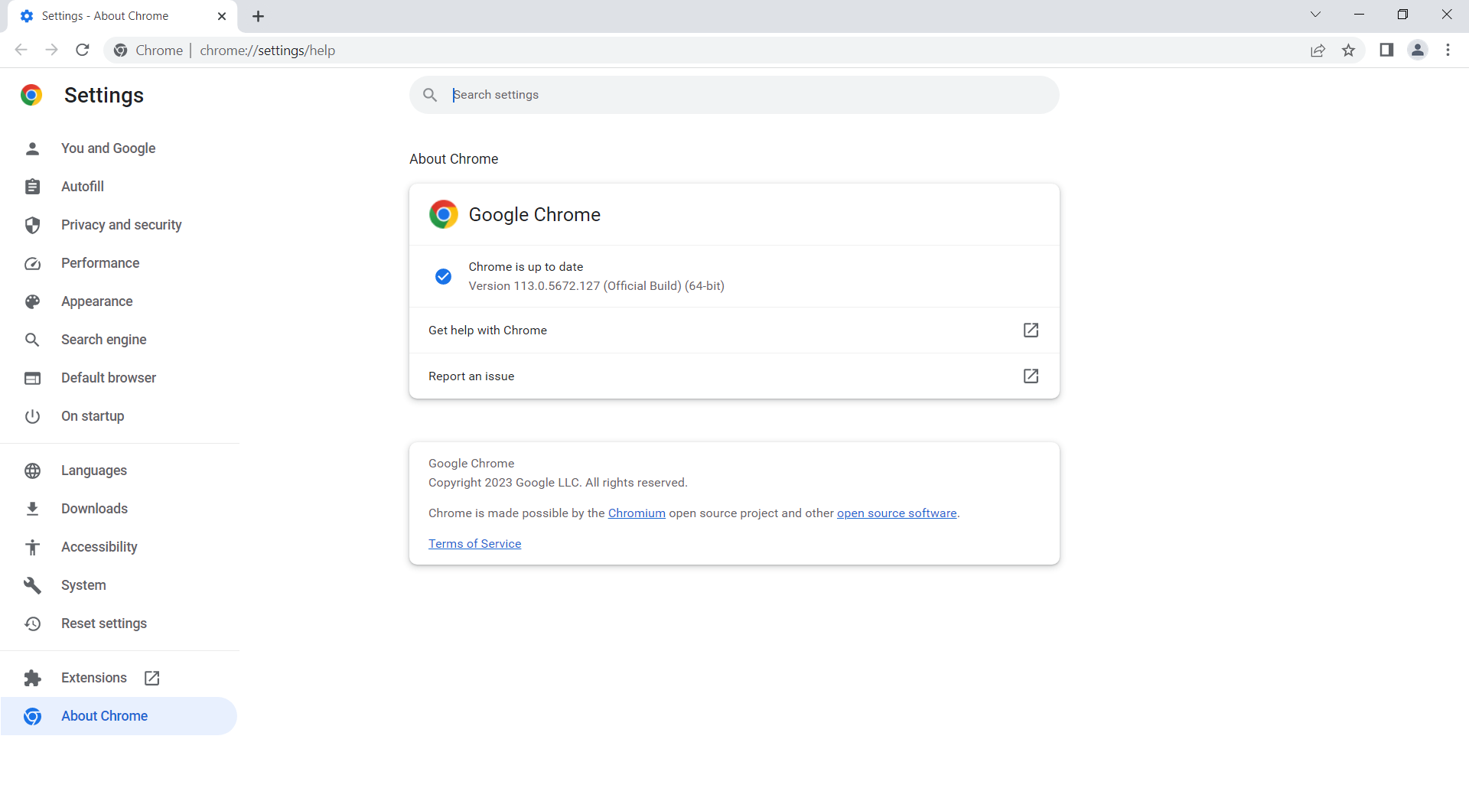Open the profile avatar icon

(1418, 50)
